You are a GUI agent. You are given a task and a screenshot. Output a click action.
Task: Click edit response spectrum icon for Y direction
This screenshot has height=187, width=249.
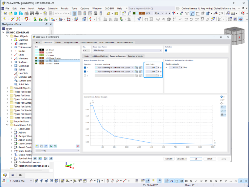(140, 72)
